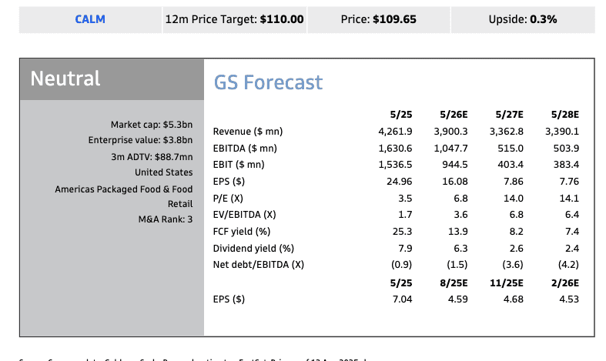This screenshot has height=361, width=606.
Task: Click the GS Forecast heading
Action: coord(268,82)
